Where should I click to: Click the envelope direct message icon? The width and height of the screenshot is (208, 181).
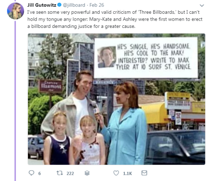[144, 173]
